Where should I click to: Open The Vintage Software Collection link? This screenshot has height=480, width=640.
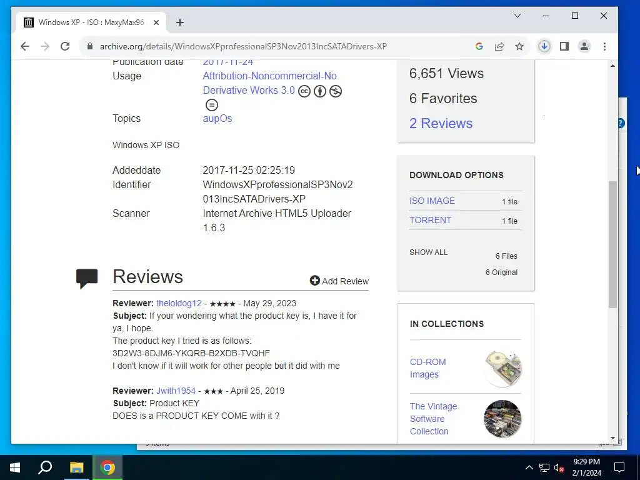click(434, 419)
